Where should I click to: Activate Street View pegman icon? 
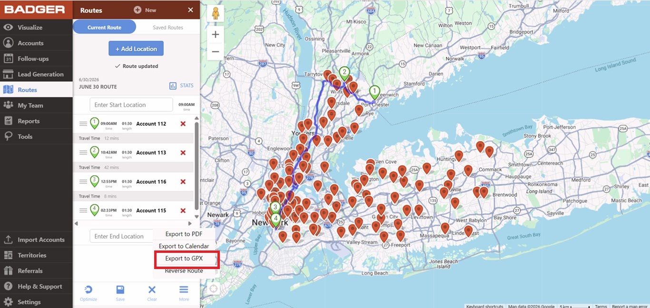click(x=216, y=14)
